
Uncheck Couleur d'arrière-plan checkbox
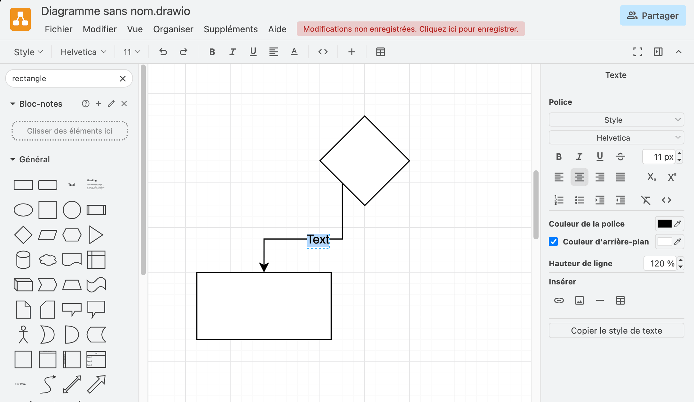pyautogui.click(x=553, y=242)
